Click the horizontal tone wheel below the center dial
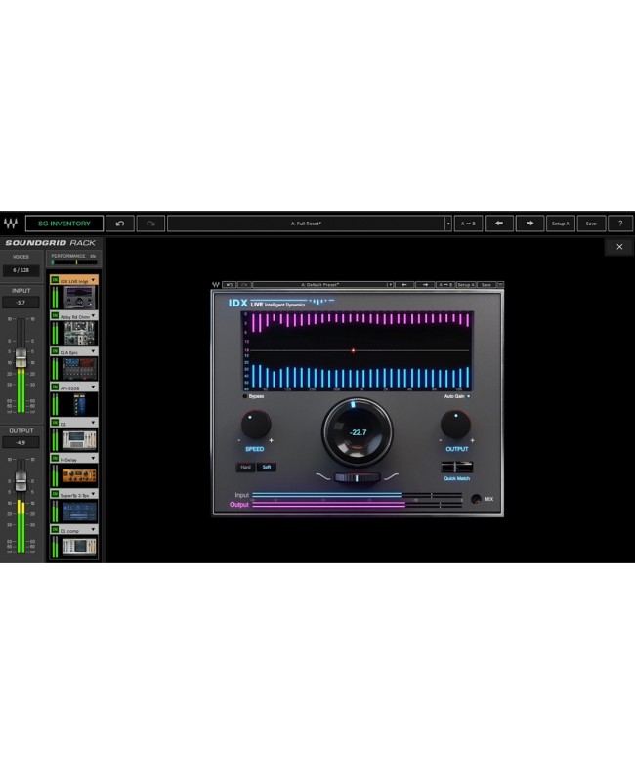The height and width of the screenshot is (775, 635). (358, 477)
